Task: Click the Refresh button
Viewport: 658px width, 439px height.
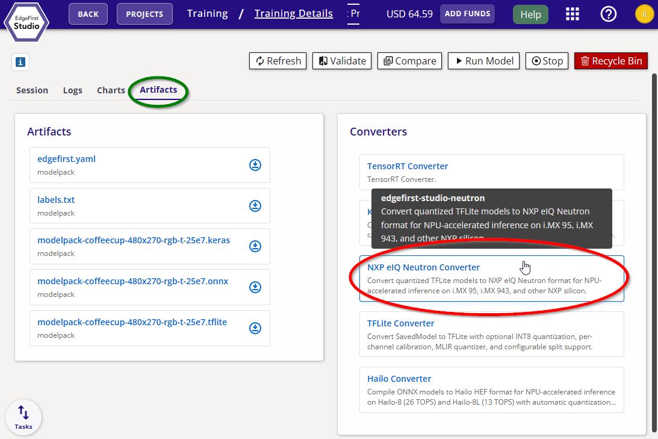Action: click(278, 61)
